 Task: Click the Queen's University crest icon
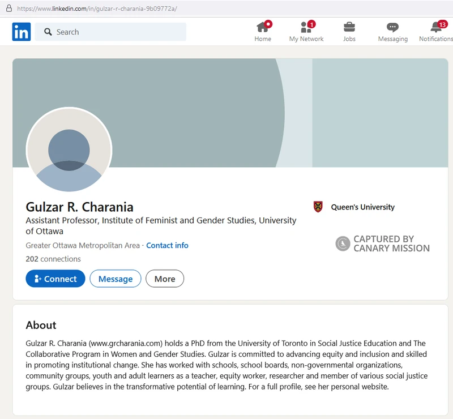tap(318, 207)
